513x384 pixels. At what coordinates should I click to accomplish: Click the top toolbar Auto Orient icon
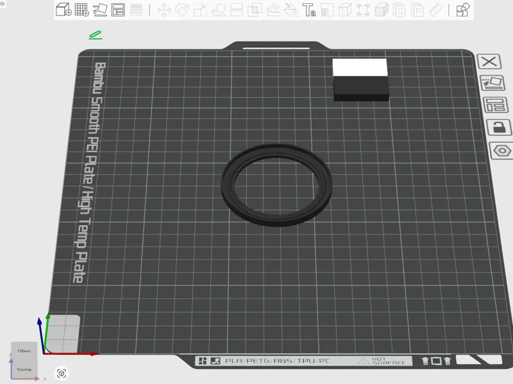100,10
